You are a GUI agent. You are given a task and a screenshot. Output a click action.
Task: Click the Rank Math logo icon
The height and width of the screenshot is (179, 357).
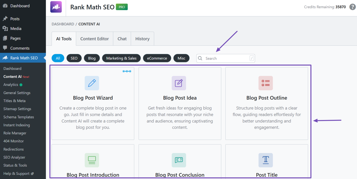56,7
